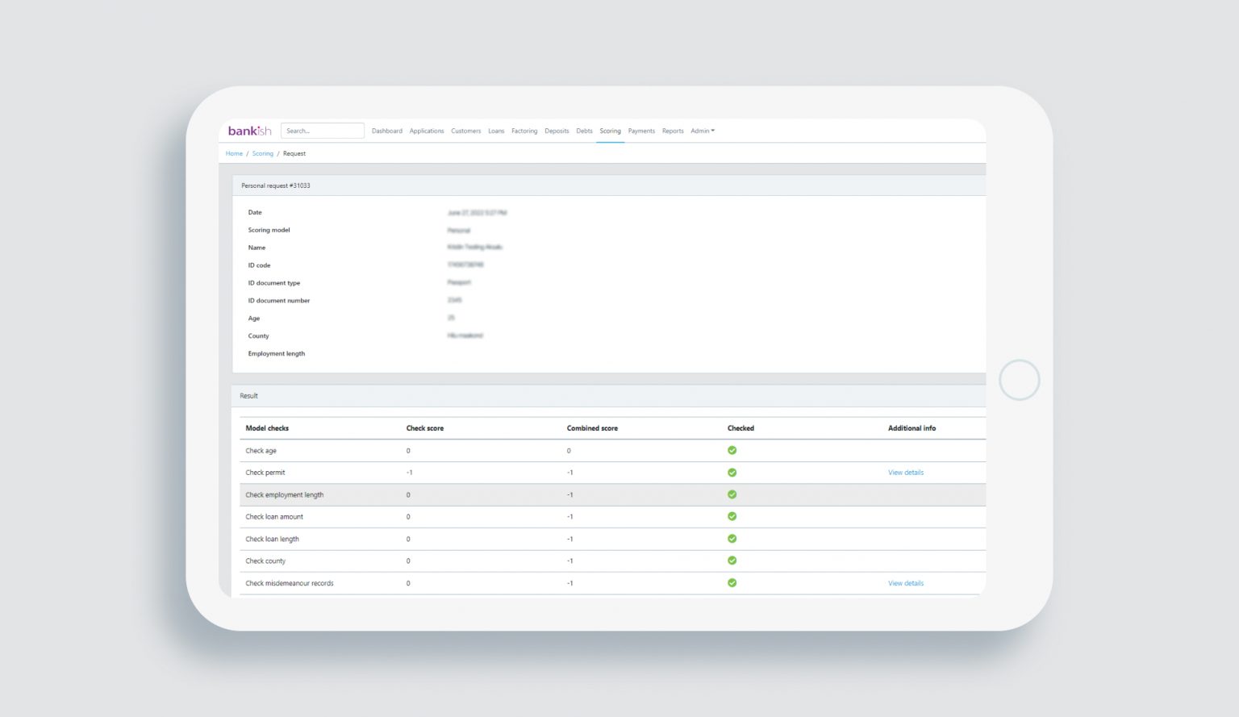The image size is (1239, 717).
Task: Open the Admin dropdown menu
Action: click(x=701, y=131)
